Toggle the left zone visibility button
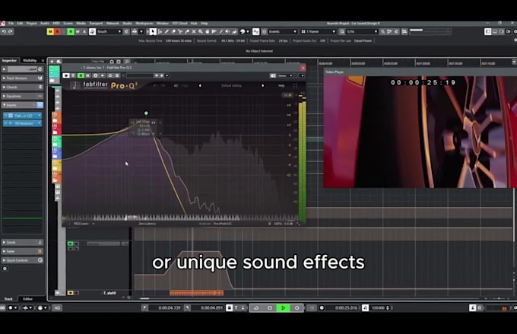The width and height of the screenshot is (517, 334). tap(488, 31)
